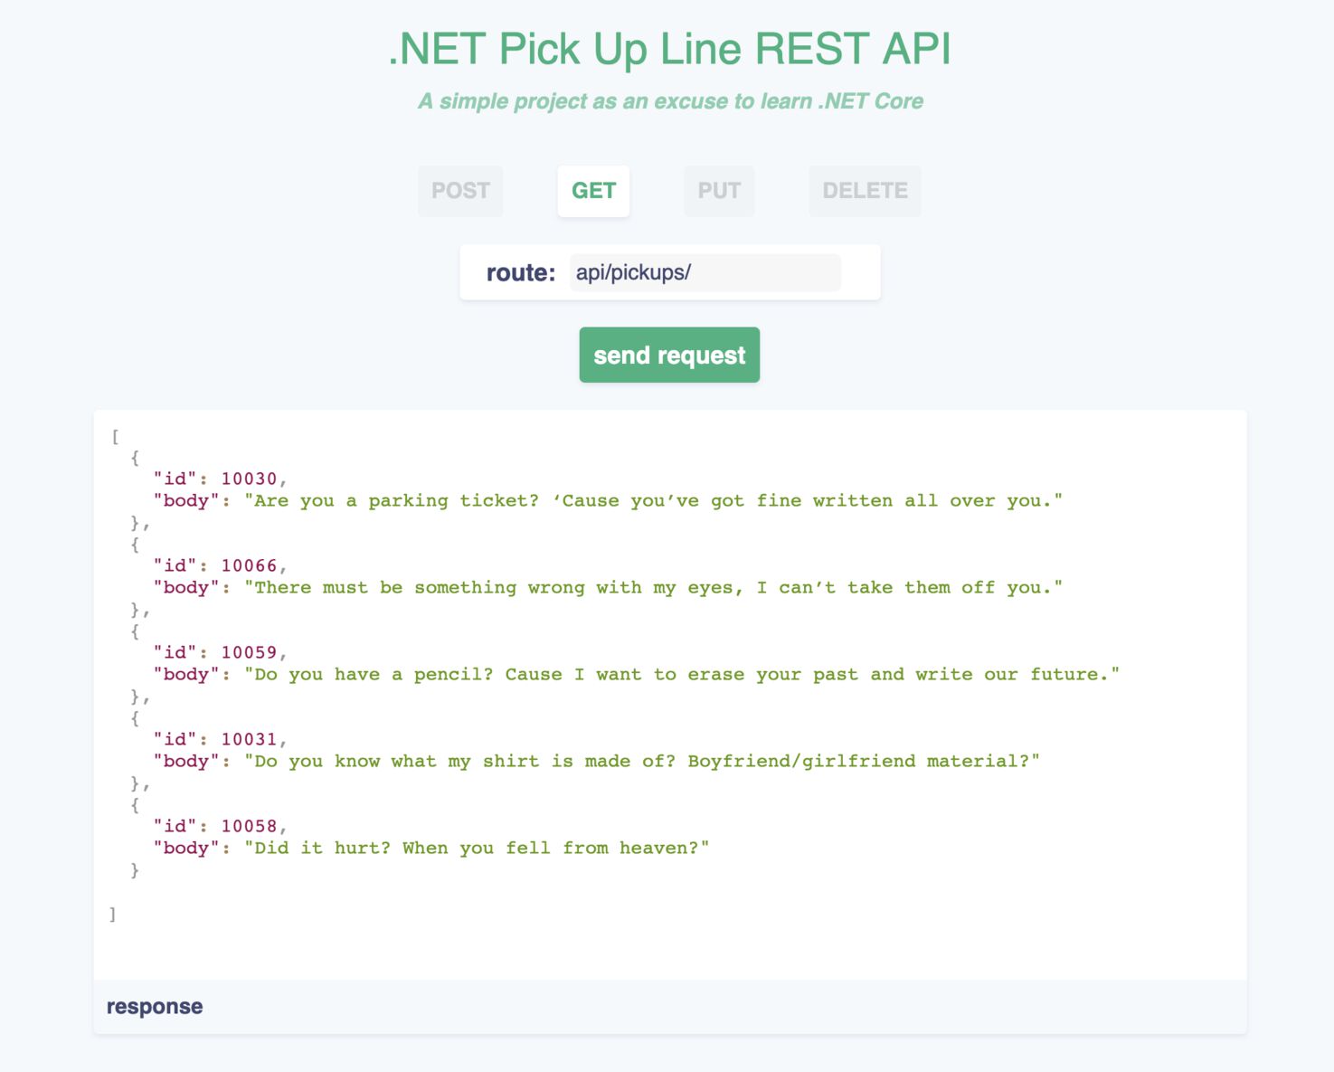
Task: Click the route input field containing api/pickups/
Action: [x=705, y=272]
